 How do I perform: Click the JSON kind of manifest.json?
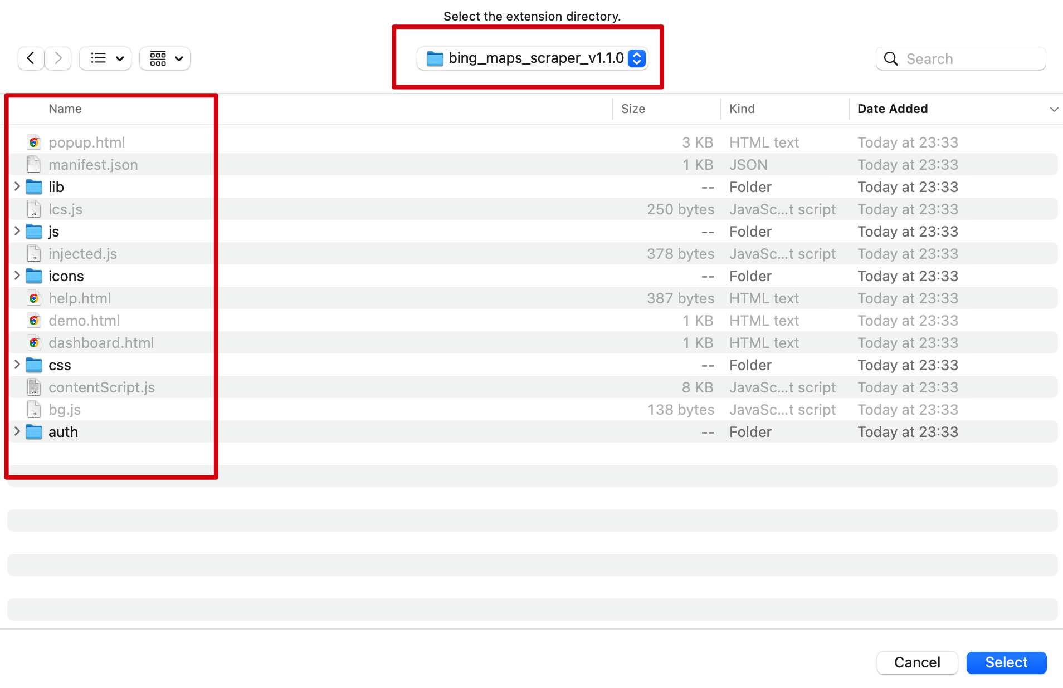coord(748,165)
